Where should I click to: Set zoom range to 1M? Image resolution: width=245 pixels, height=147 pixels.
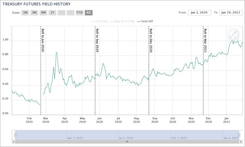pyautogui.click(x=25, y=13)
